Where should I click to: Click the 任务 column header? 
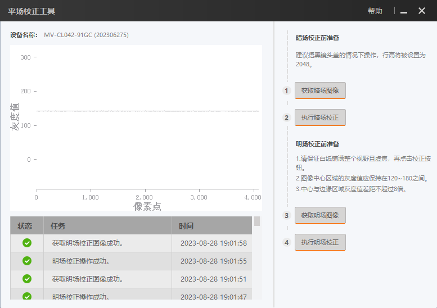58,226
